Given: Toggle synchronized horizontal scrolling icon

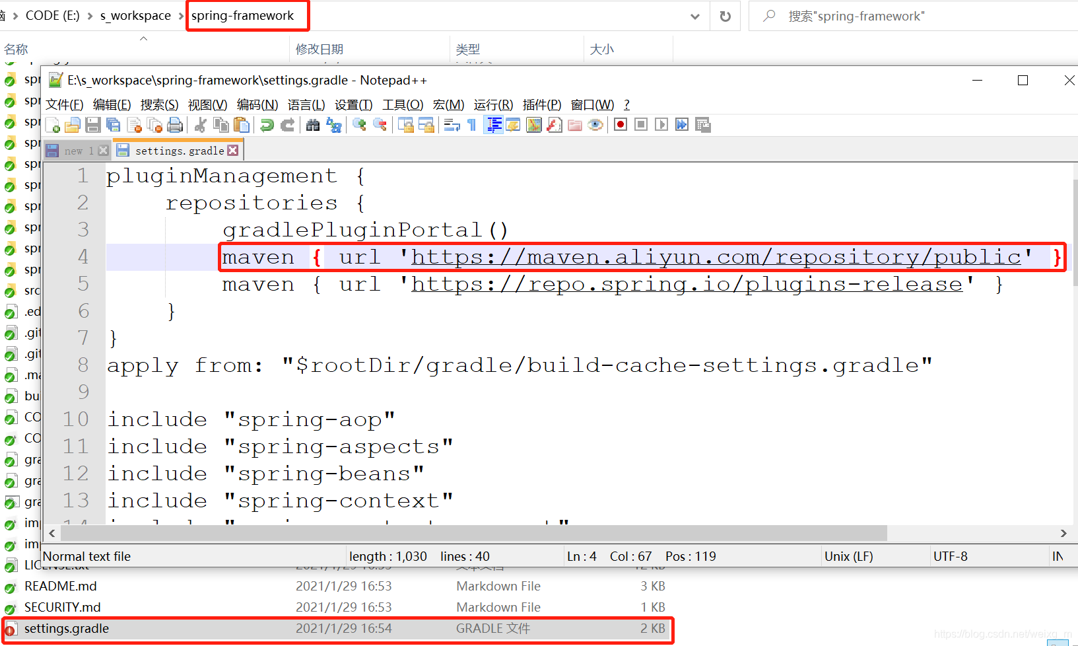Looking at the screenshot, I should pyautogui.click(x=426, y=125).
